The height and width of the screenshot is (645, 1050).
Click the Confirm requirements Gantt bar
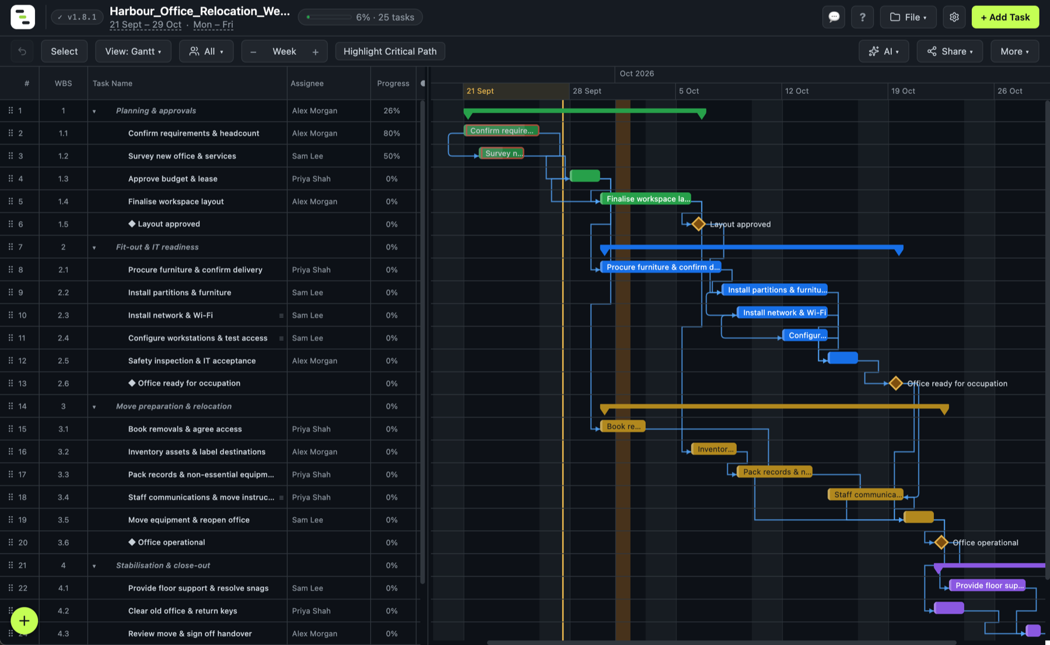501,131
